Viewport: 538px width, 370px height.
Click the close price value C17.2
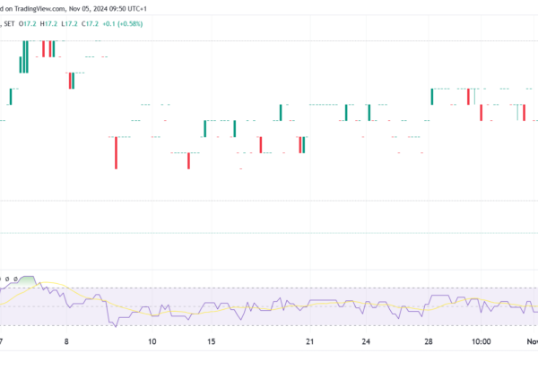(x=90, y=23)
